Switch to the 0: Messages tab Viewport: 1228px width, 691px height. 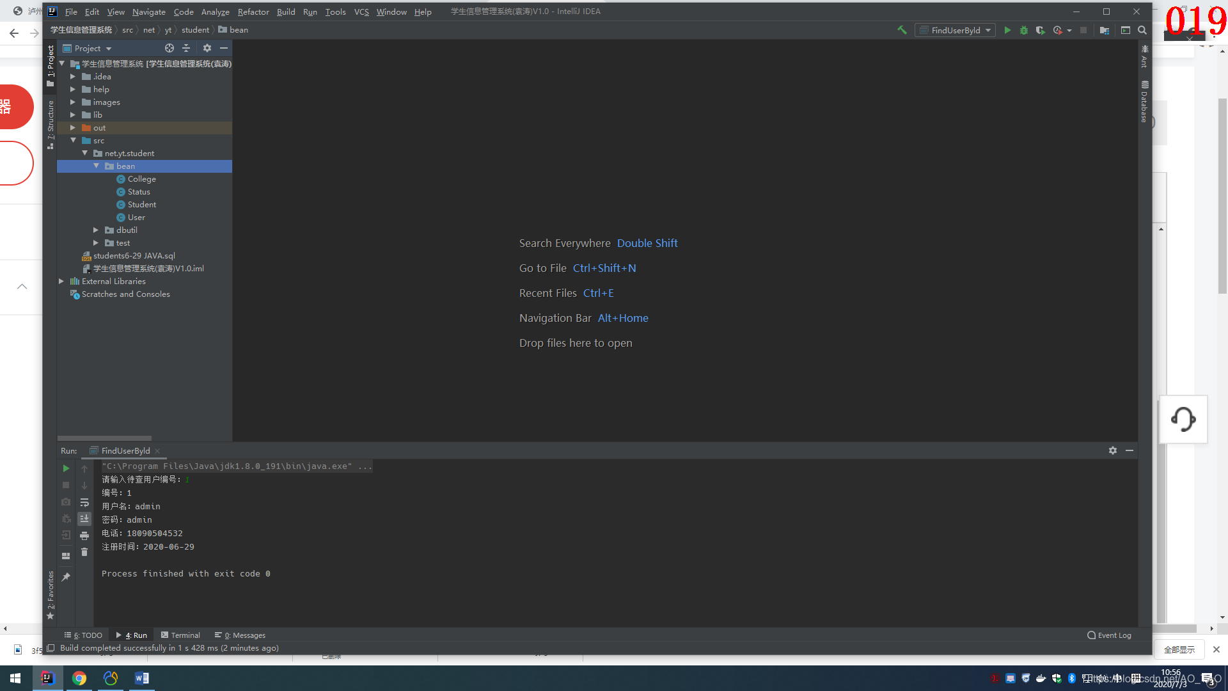(240, 635)
